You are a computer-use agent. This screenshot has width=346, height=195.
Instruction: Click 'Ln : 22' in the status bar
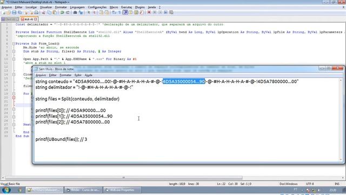221,184
